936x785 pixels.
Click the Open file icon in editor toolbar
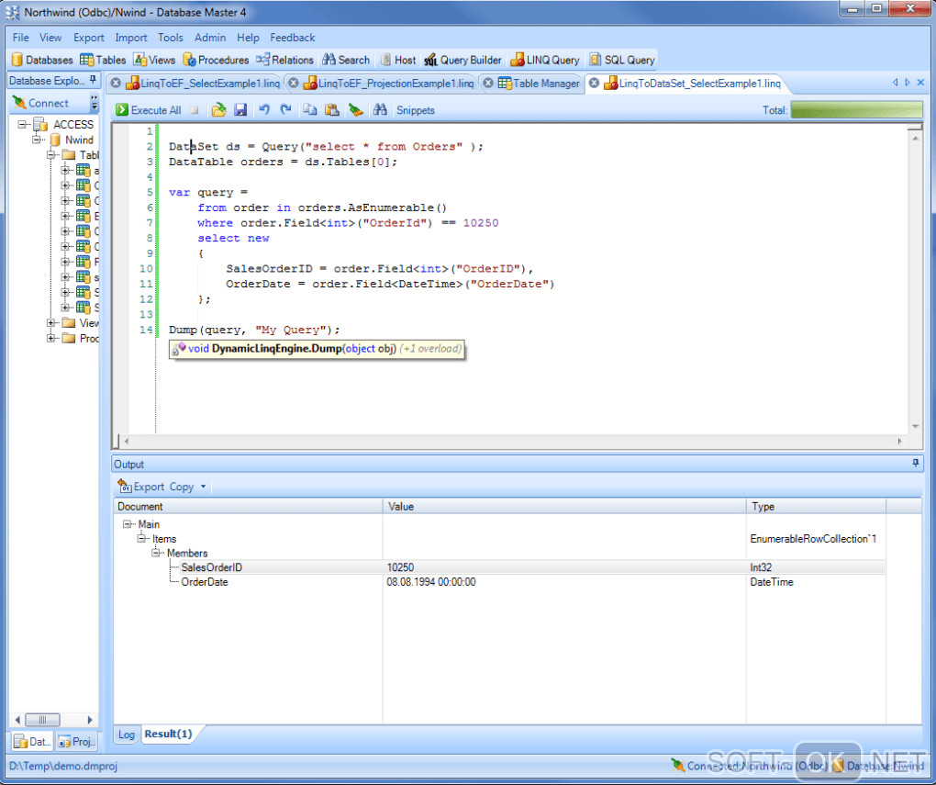tap(218, 110)
